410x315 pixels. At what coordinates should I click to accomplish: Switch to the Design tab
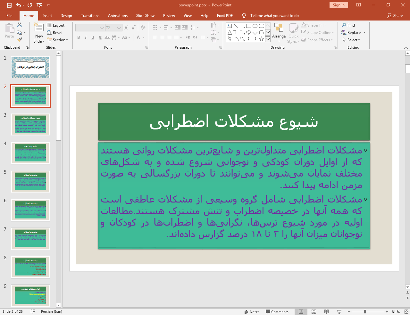[66, 16]
